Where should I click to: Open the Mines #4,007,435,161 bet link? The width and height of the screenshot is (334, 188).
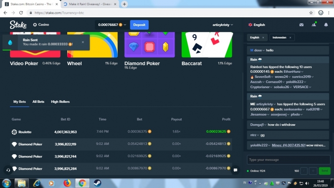coord(288,145)
